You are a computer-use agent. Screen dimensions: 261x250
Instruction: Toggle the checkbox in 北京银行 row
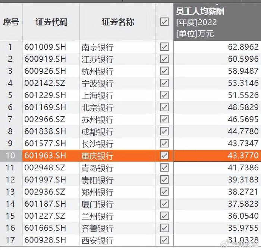pyautogui.click(x=164, y=107)
